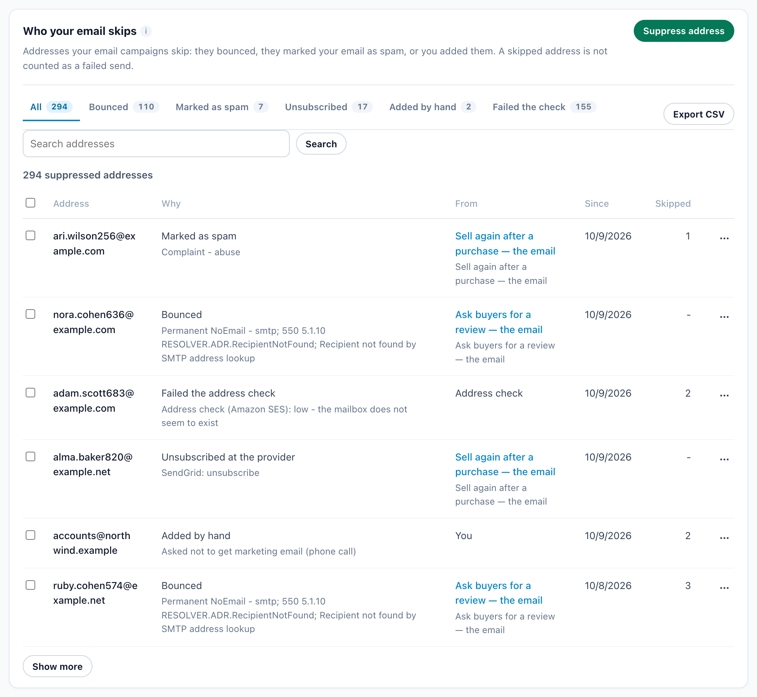This screenshot has width=757, height=697.
Task: Export the list with Export CSV
Action: [x=699, y=114]
